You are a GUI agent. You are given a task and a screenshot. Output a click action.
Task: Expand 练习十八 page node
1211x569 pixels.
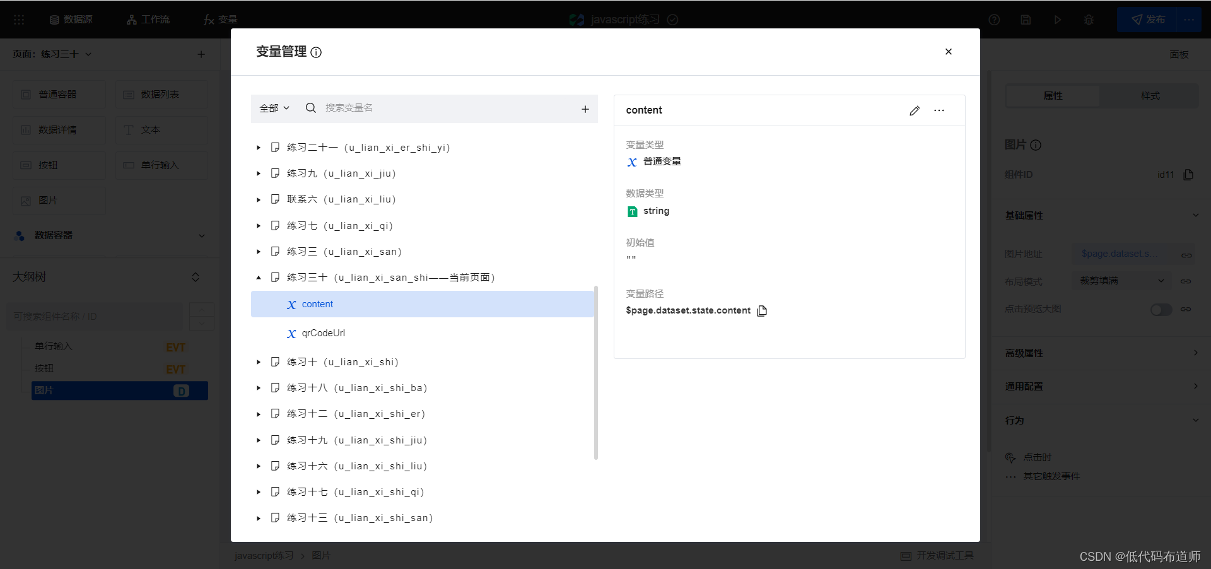259,388
